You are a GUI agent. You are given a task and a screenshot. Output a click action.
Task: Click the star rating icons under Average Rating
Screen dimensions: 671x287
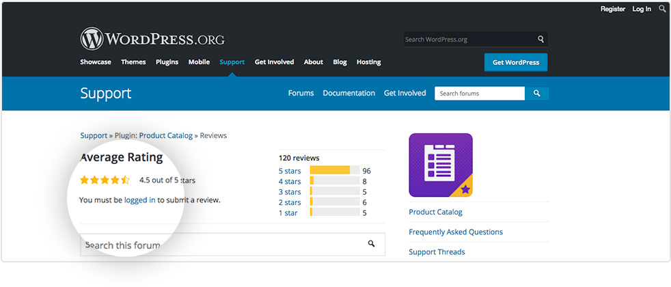click(x=105, y=180)
